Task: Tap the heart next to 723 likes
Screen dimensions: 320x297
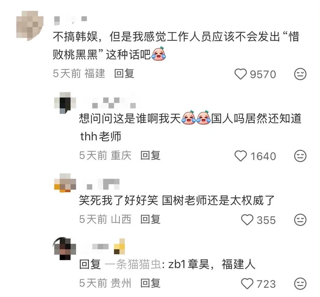Action: pyautogui.click(x=247, y=284)
